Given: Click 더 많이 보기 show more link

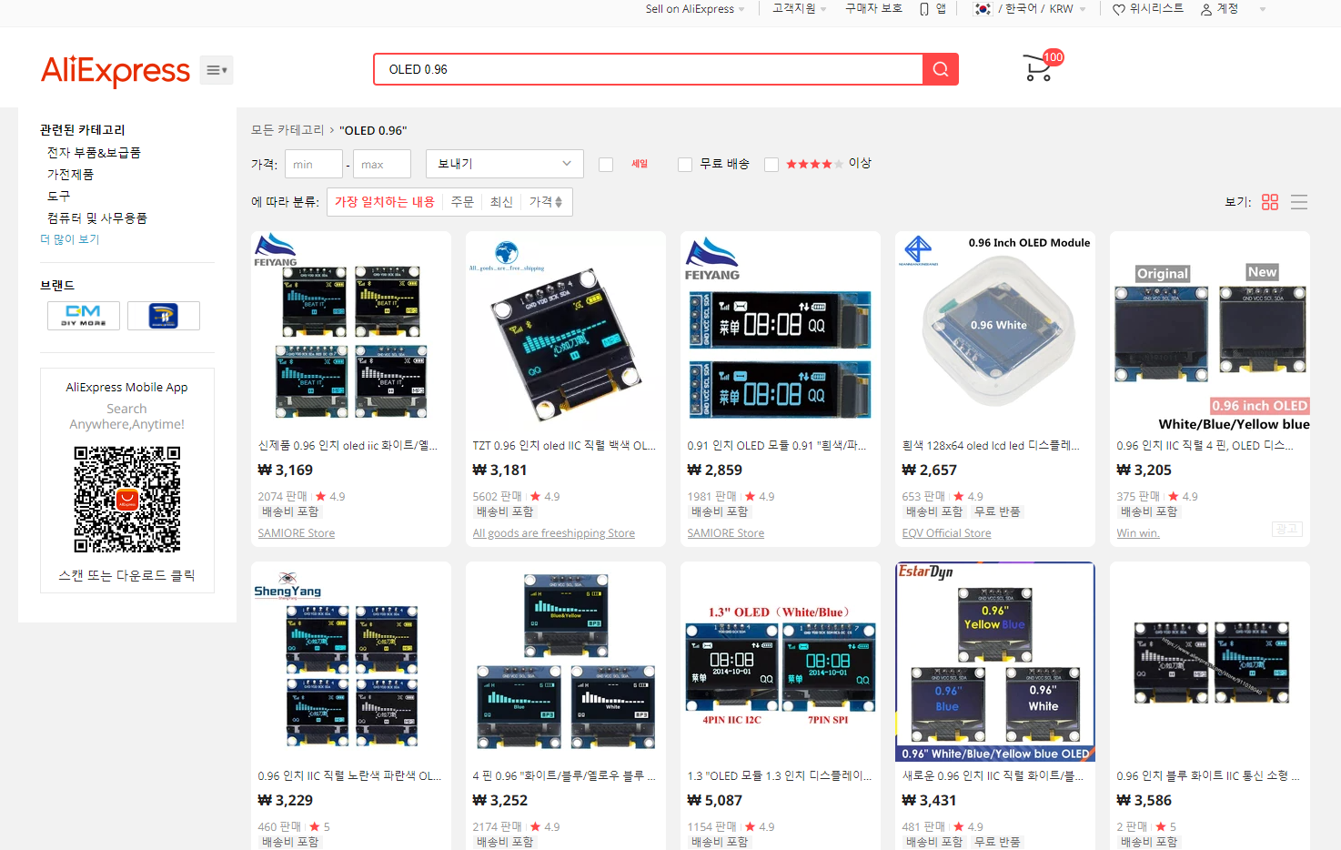Looking at the screenshot, I should (x=70, y=239).
